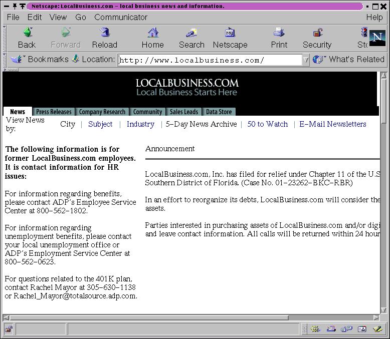Switch to Community tab
This screenshot has height=339, width=390.
147,112
